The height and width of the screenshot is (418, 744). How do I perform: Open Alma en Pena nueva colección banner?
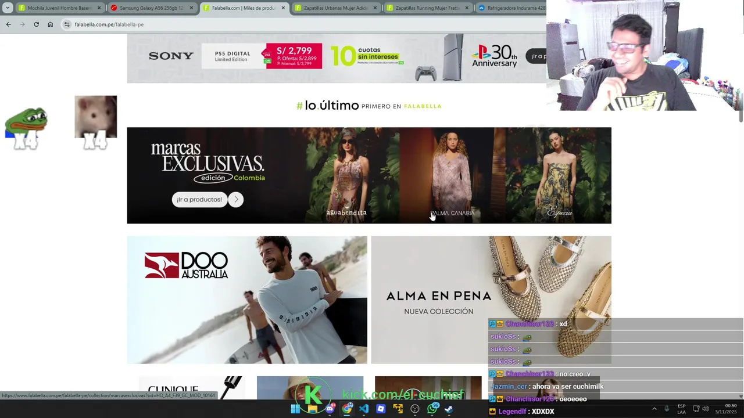(491, 300)
